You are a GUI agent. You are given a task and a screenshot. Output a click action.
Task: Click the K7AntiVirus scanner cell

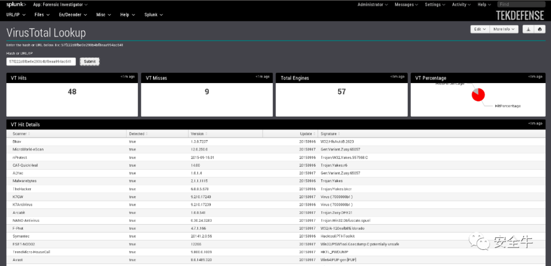click(x=22, y=204)
